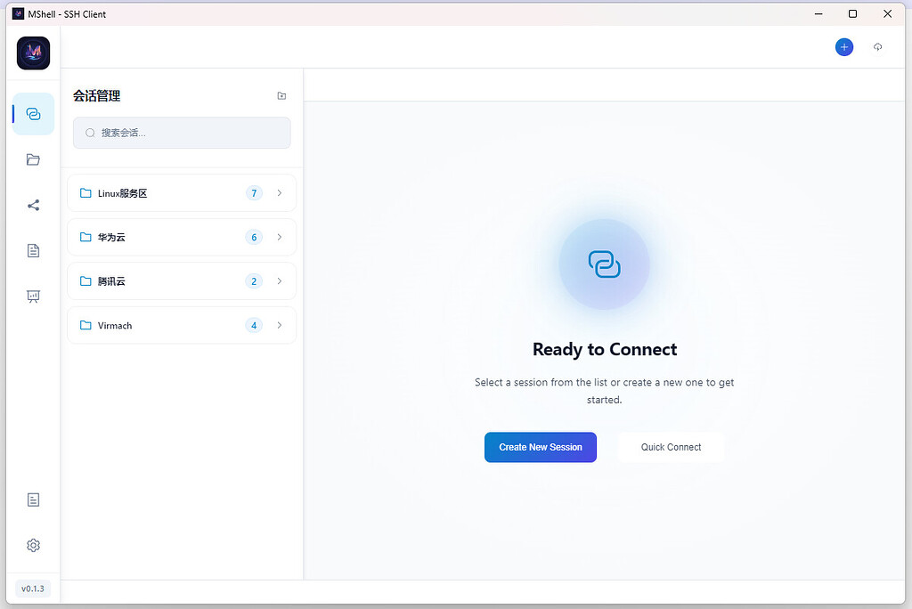Select the Virmach folder name

point(115,326)
